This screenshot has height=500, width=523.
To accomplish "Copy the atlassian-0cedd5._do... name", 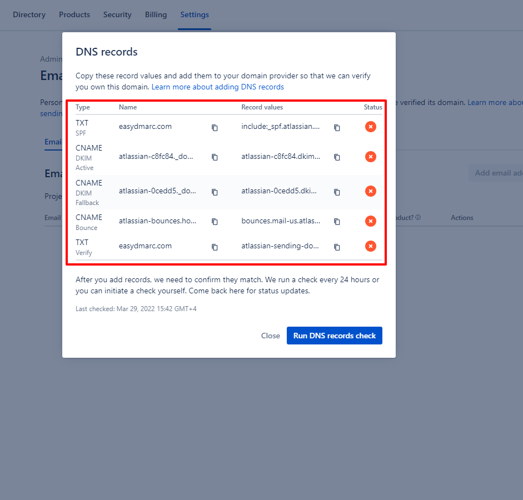I will click(x=215, y=192).
